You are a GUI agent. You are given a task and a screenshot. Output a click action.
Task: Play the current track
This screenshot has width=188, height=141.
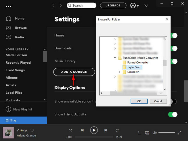(x=94, y=130)
